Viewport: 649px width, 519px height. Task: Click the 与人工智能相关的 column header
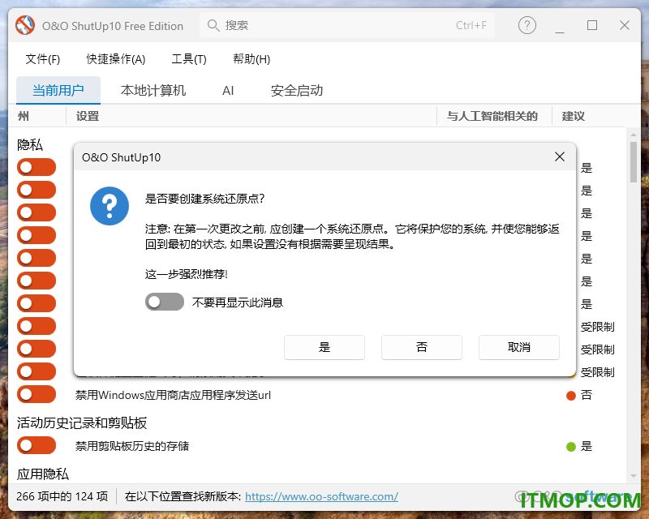492,116
